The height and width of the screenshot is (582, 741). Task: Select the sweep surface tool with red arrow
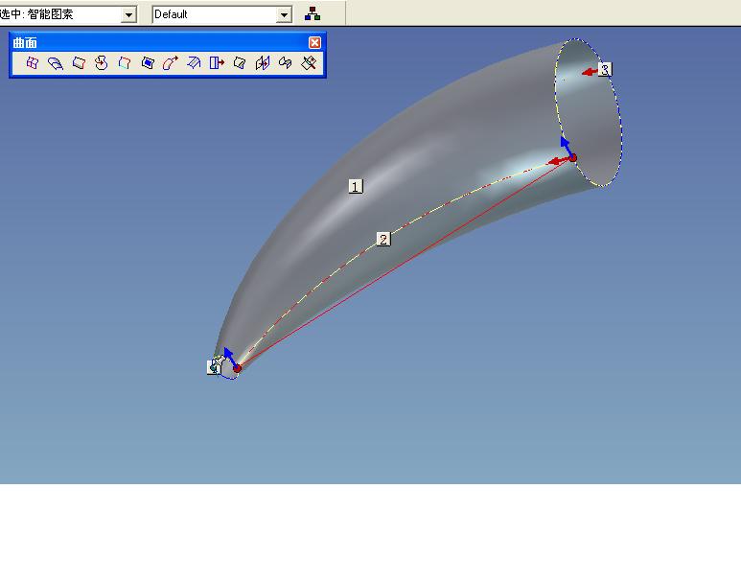tap(171, 63)
